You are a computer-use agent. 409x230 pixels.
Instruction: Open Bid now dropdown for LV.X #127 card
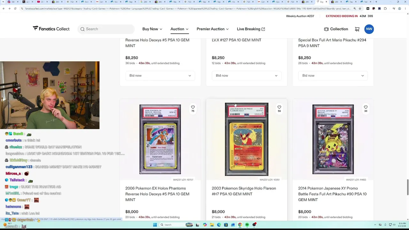tap(246, 76)
